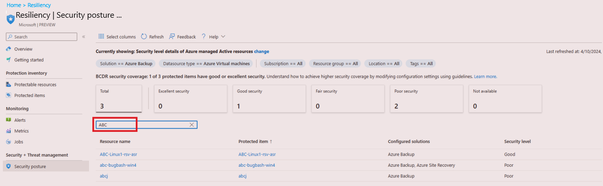Click the Getting started rocket icon
The height and width of the screenshot is (186, 603).
pos(9,60)
